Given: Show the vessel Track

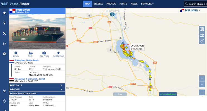Looking at the screenshot, I should pos(30,54).
